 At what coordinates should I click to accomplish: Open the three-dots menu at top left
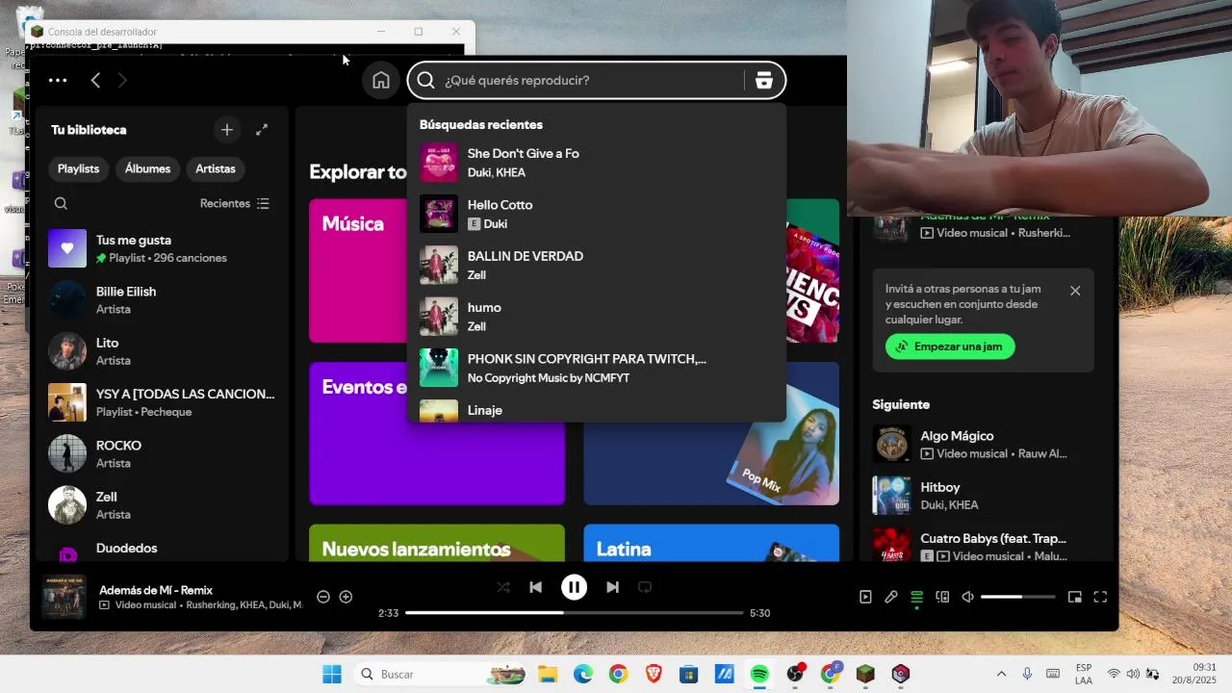tap(58, 81)
